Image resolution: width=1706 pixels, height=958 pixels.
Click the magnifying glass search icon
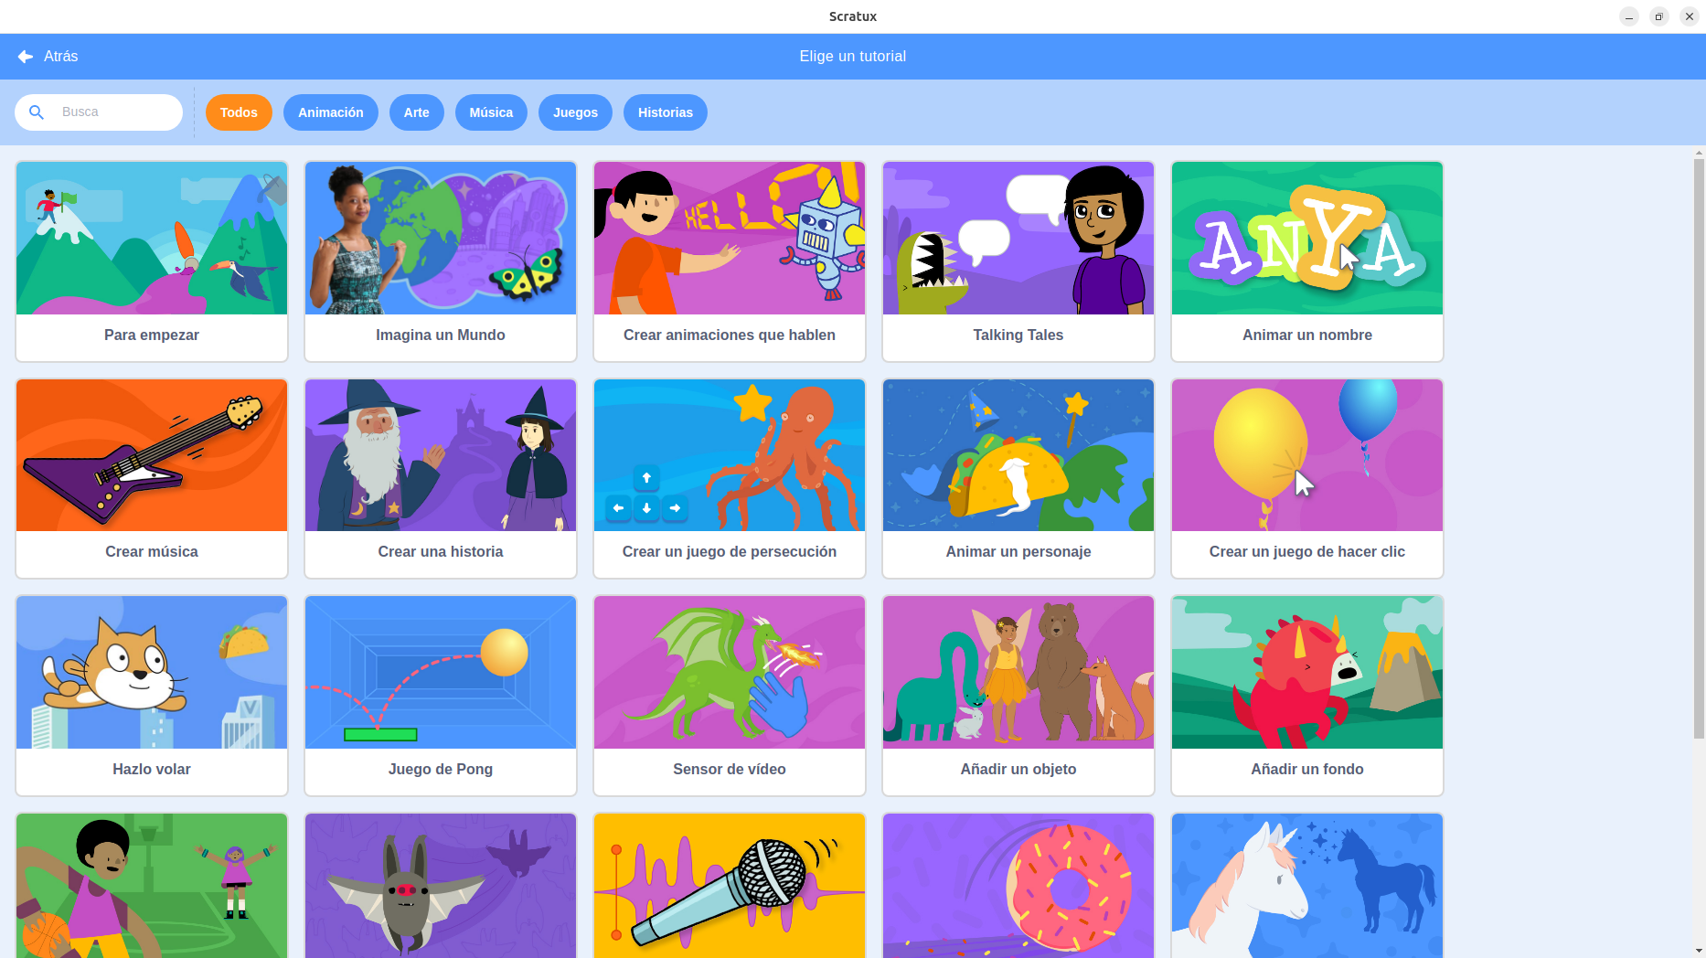(x=37, y=112)
